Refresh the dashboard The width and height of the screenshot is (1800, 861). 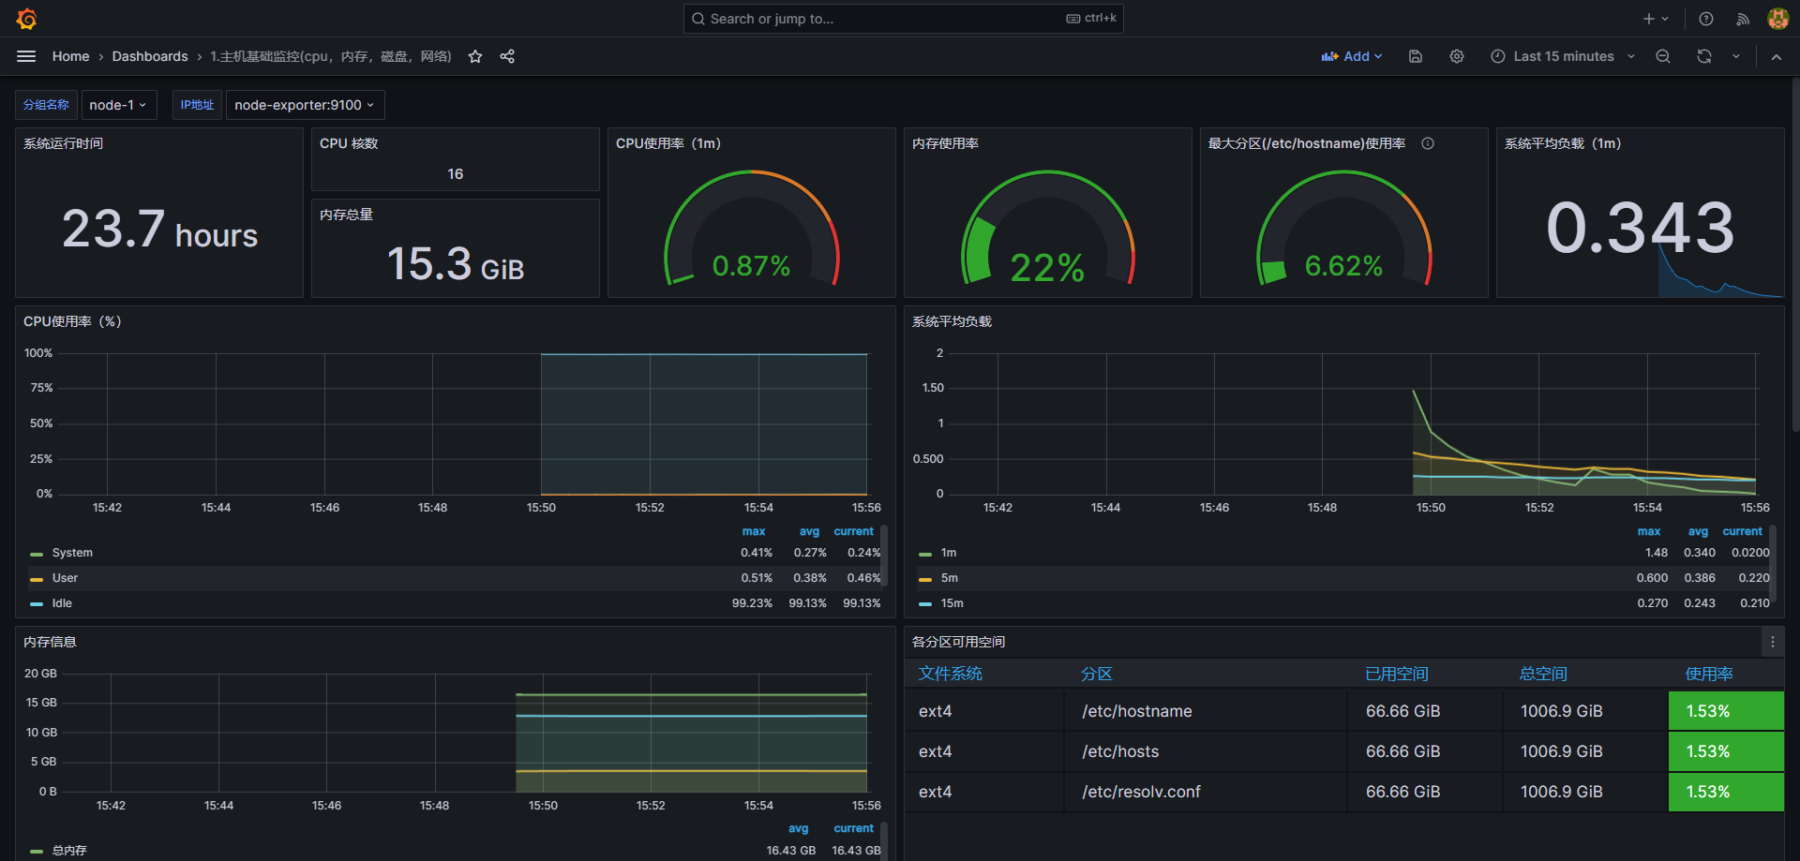1704,56
